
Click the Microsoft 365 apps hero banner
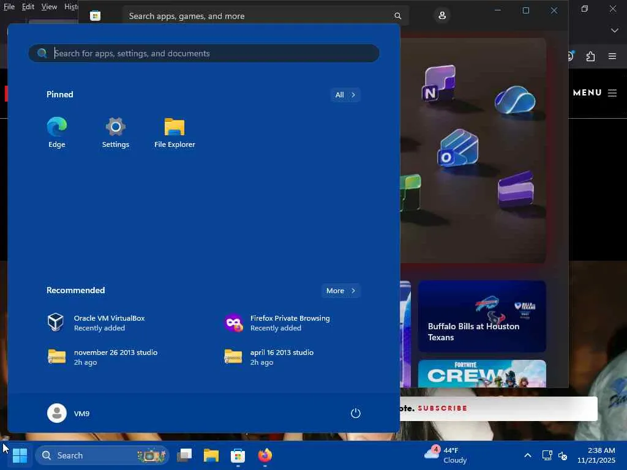tap(473, 151)
